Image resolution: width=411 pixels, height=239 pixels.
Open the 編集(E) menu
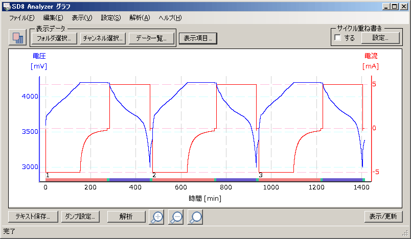(x=53, y=18)
